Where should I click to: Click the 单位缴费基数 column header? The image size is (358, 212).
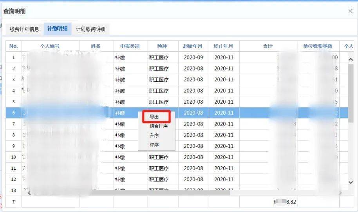click(318, 46)
